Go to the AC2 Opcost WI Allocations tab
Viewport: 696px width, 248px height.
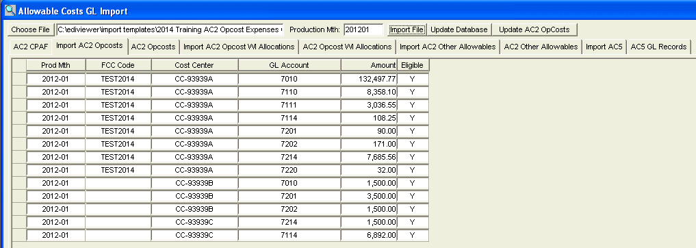(347, 47)
